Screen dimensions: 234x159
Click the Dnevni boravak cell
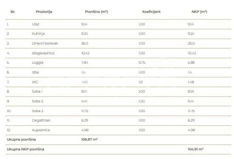coord(45,43)
